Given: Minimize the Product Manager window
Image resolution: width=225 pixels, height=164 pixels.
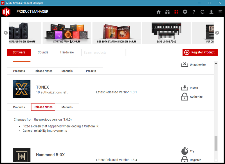Looking at the screenshot, I should [x=199, y=3].
